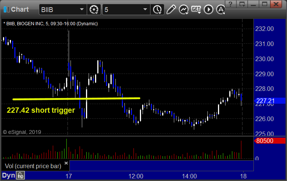Open the studies line-chart icon
Screen dimensions: 287x181
pos(184,9)
